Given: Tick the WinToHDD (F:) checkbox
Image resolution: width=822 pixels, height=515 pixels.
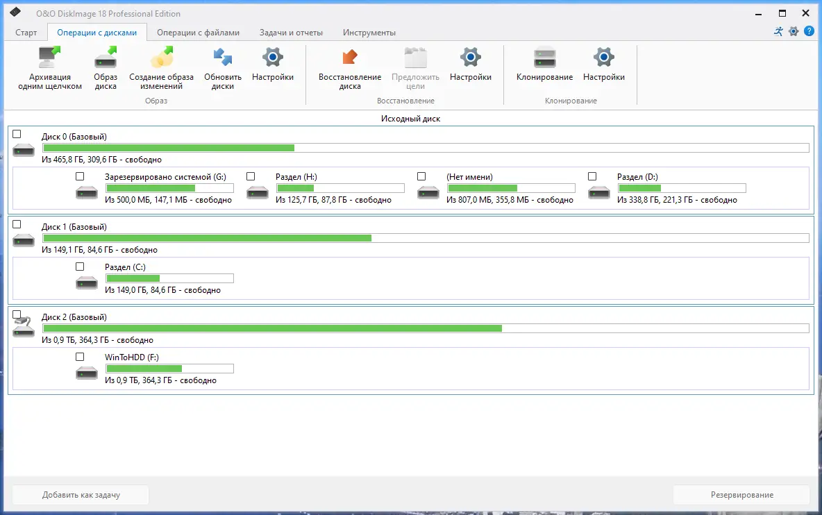Looking at the screenshot, I should click(x=80, y=357).
